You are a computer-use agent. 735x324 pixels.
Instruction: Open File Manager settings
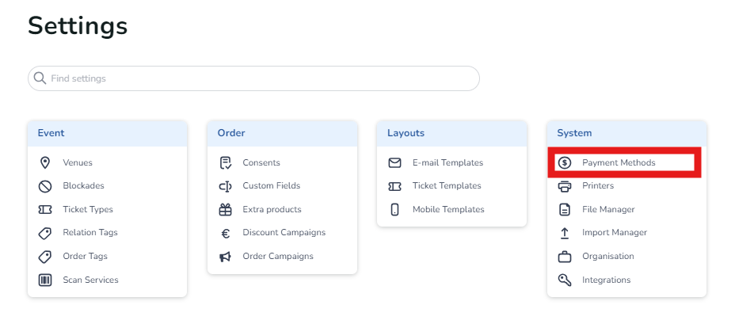608,209
